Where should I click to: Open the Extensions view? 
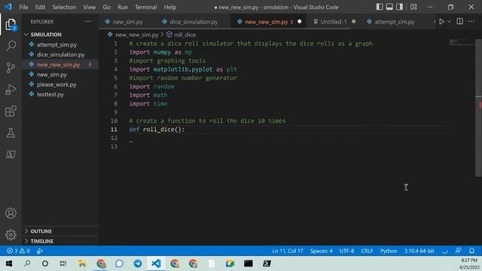click(x=11, y=111)
